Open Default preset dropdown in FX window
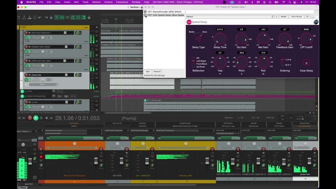Image resolution: width=336 pixels, height=189 pixels. (x=230, y=17)
